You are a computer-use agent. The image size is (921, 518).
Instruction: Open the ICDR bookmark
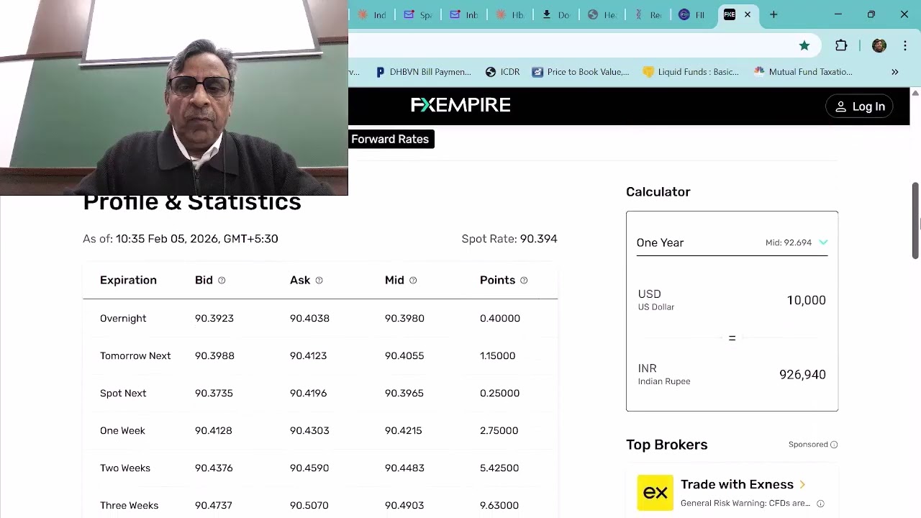click(x=502, y=72)
